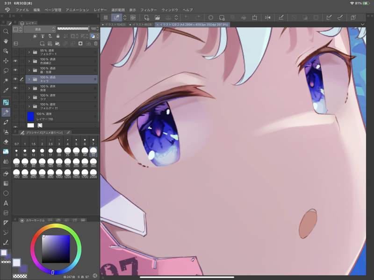Image resolution: width=374 pixels, height=280 pixels.
Task: Show the フォルダー1 layer folder
Action: [x=15, y=51]
